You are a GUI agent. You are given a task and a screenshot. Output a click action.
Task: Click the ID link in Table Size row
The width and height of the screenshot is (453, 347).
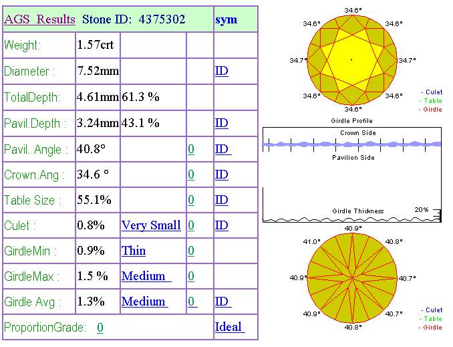(222, 200)
